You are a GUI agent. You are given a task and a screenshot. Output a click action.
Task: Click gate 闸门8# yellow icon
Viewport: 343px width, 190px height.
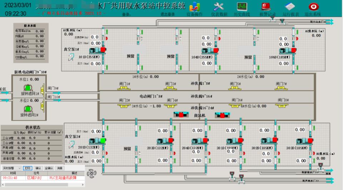point(282,106)
